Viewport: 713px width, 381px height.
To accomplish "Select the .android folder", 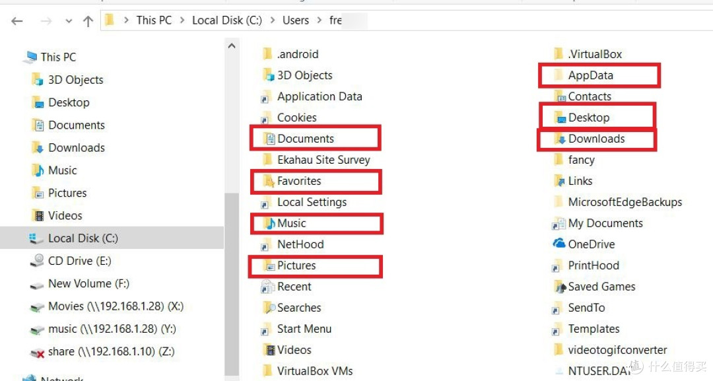I will click(290, 54).
